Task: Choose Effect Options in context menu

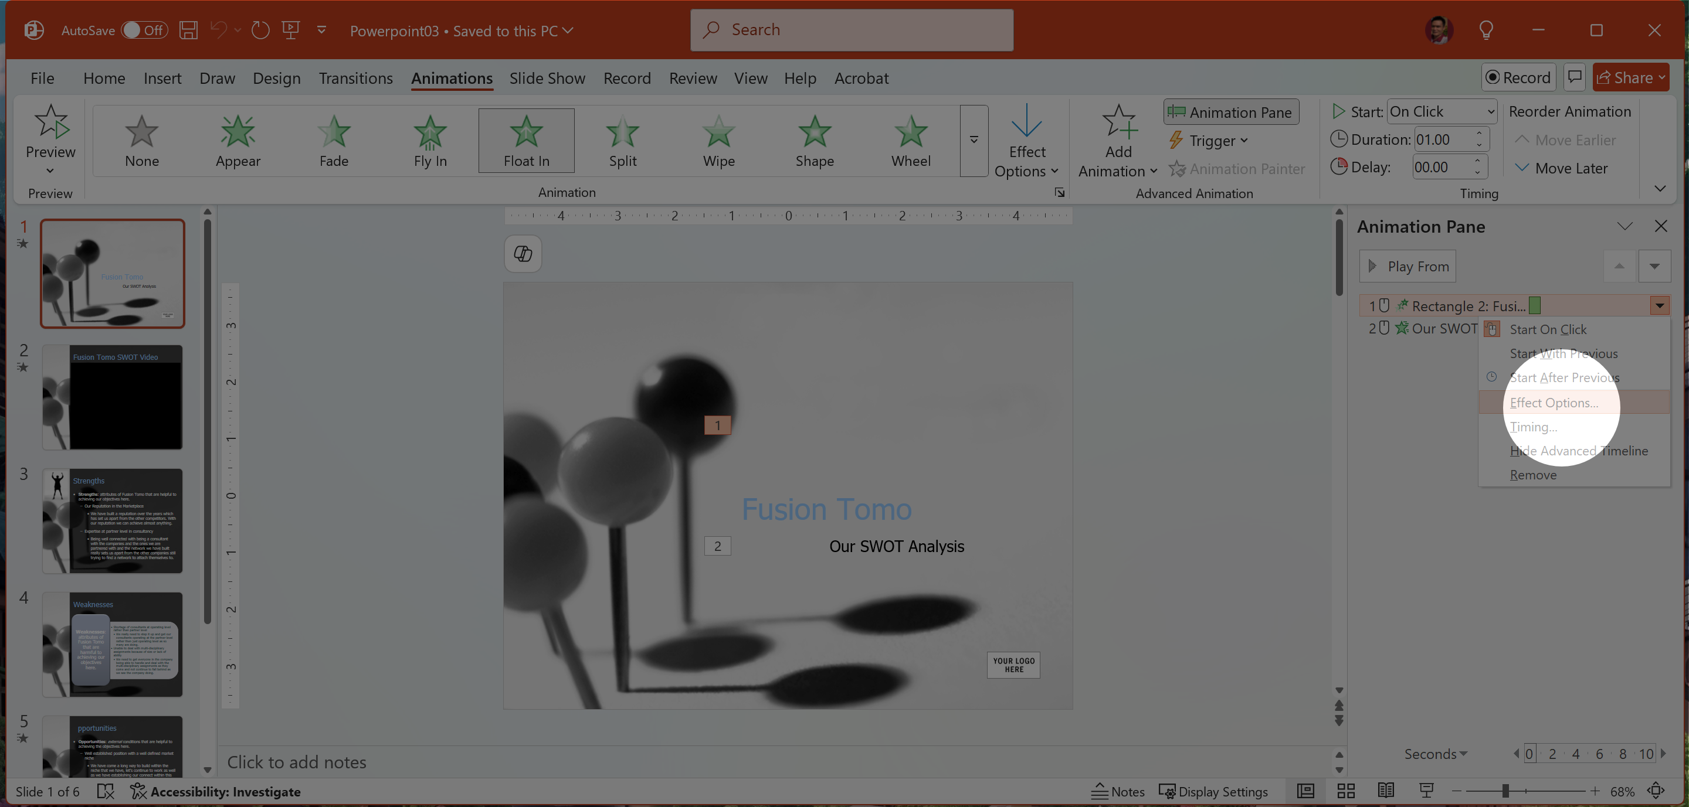Action: tap(1554, 402)
